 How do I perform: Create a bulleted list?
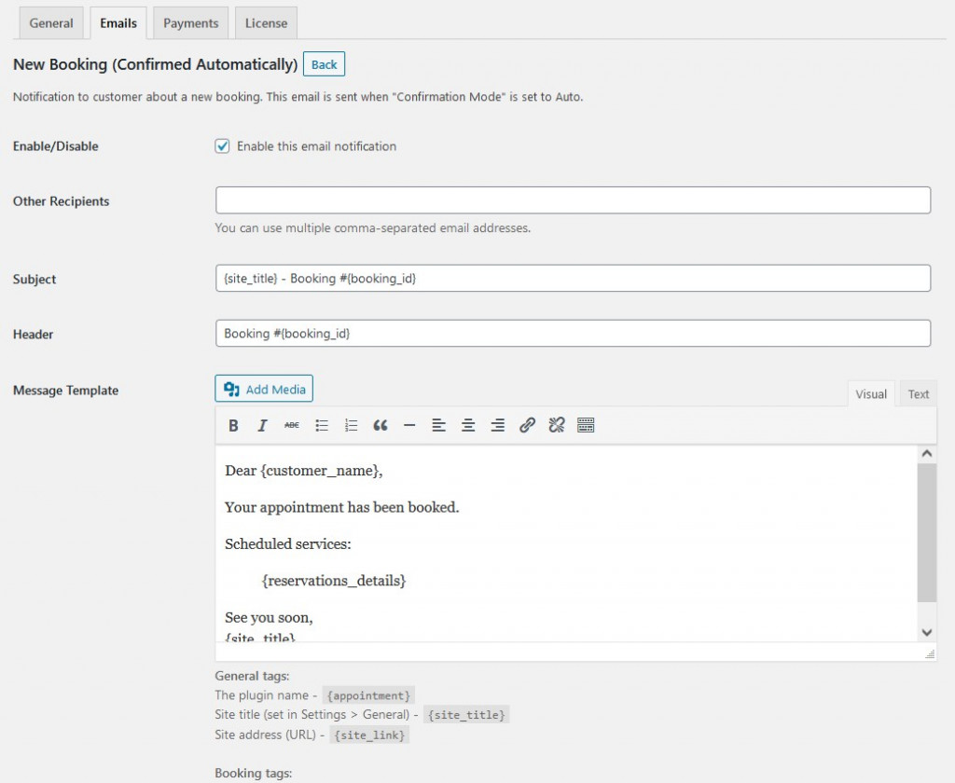click(322, 426)
